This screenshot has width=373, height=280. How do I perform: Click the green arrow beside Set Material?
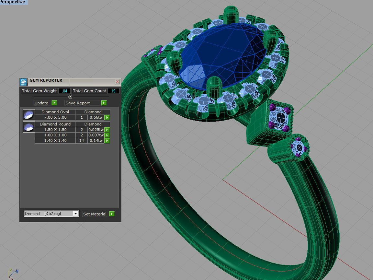tap(112, 214)
